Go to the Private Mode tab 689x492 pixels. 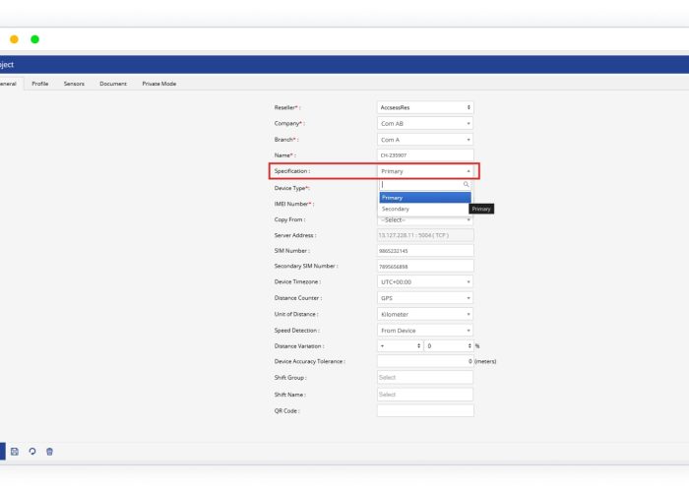158,84
